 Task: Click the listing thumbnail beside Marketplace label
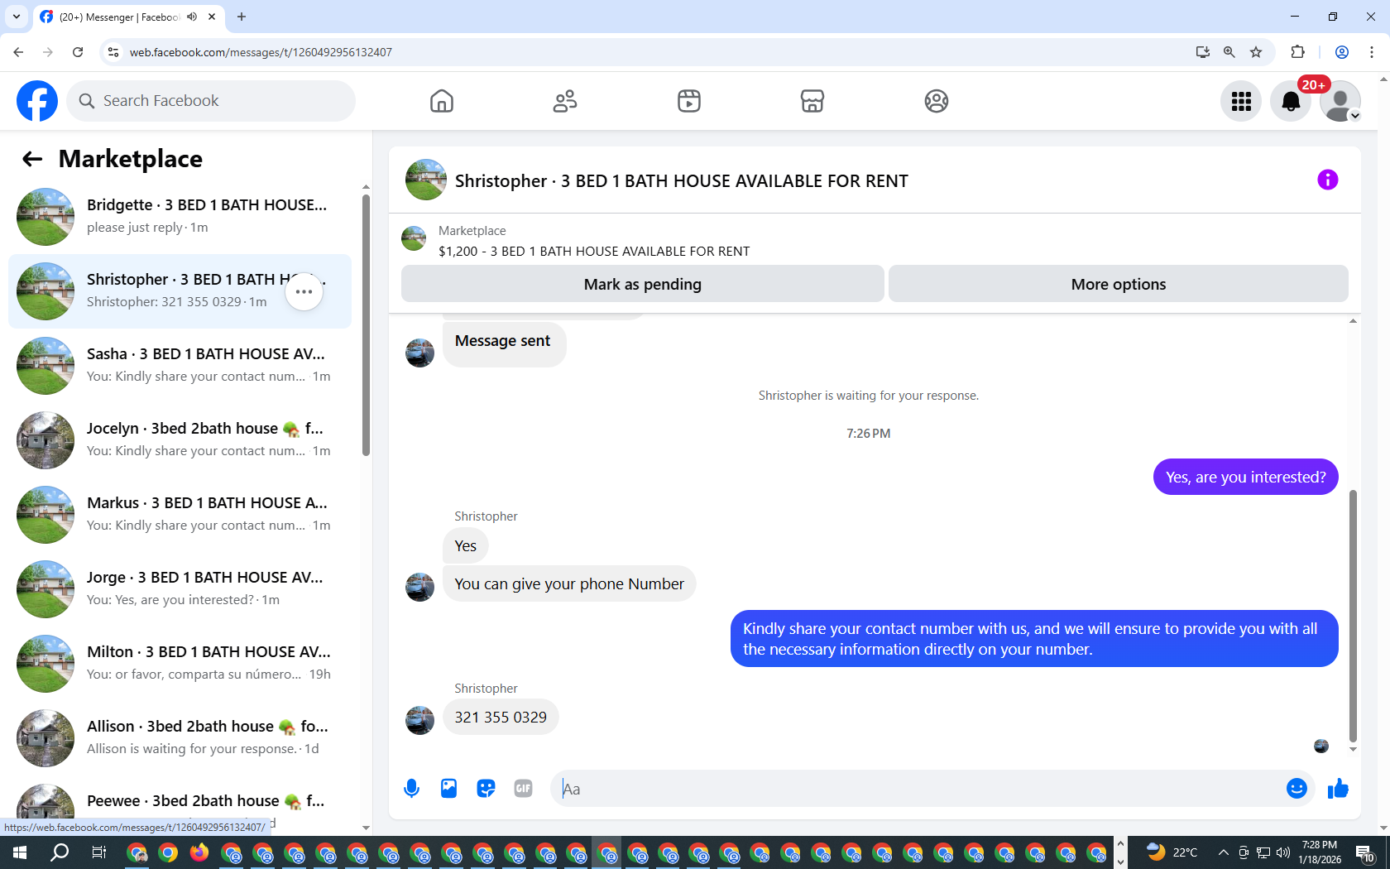(x=414, y=239)
